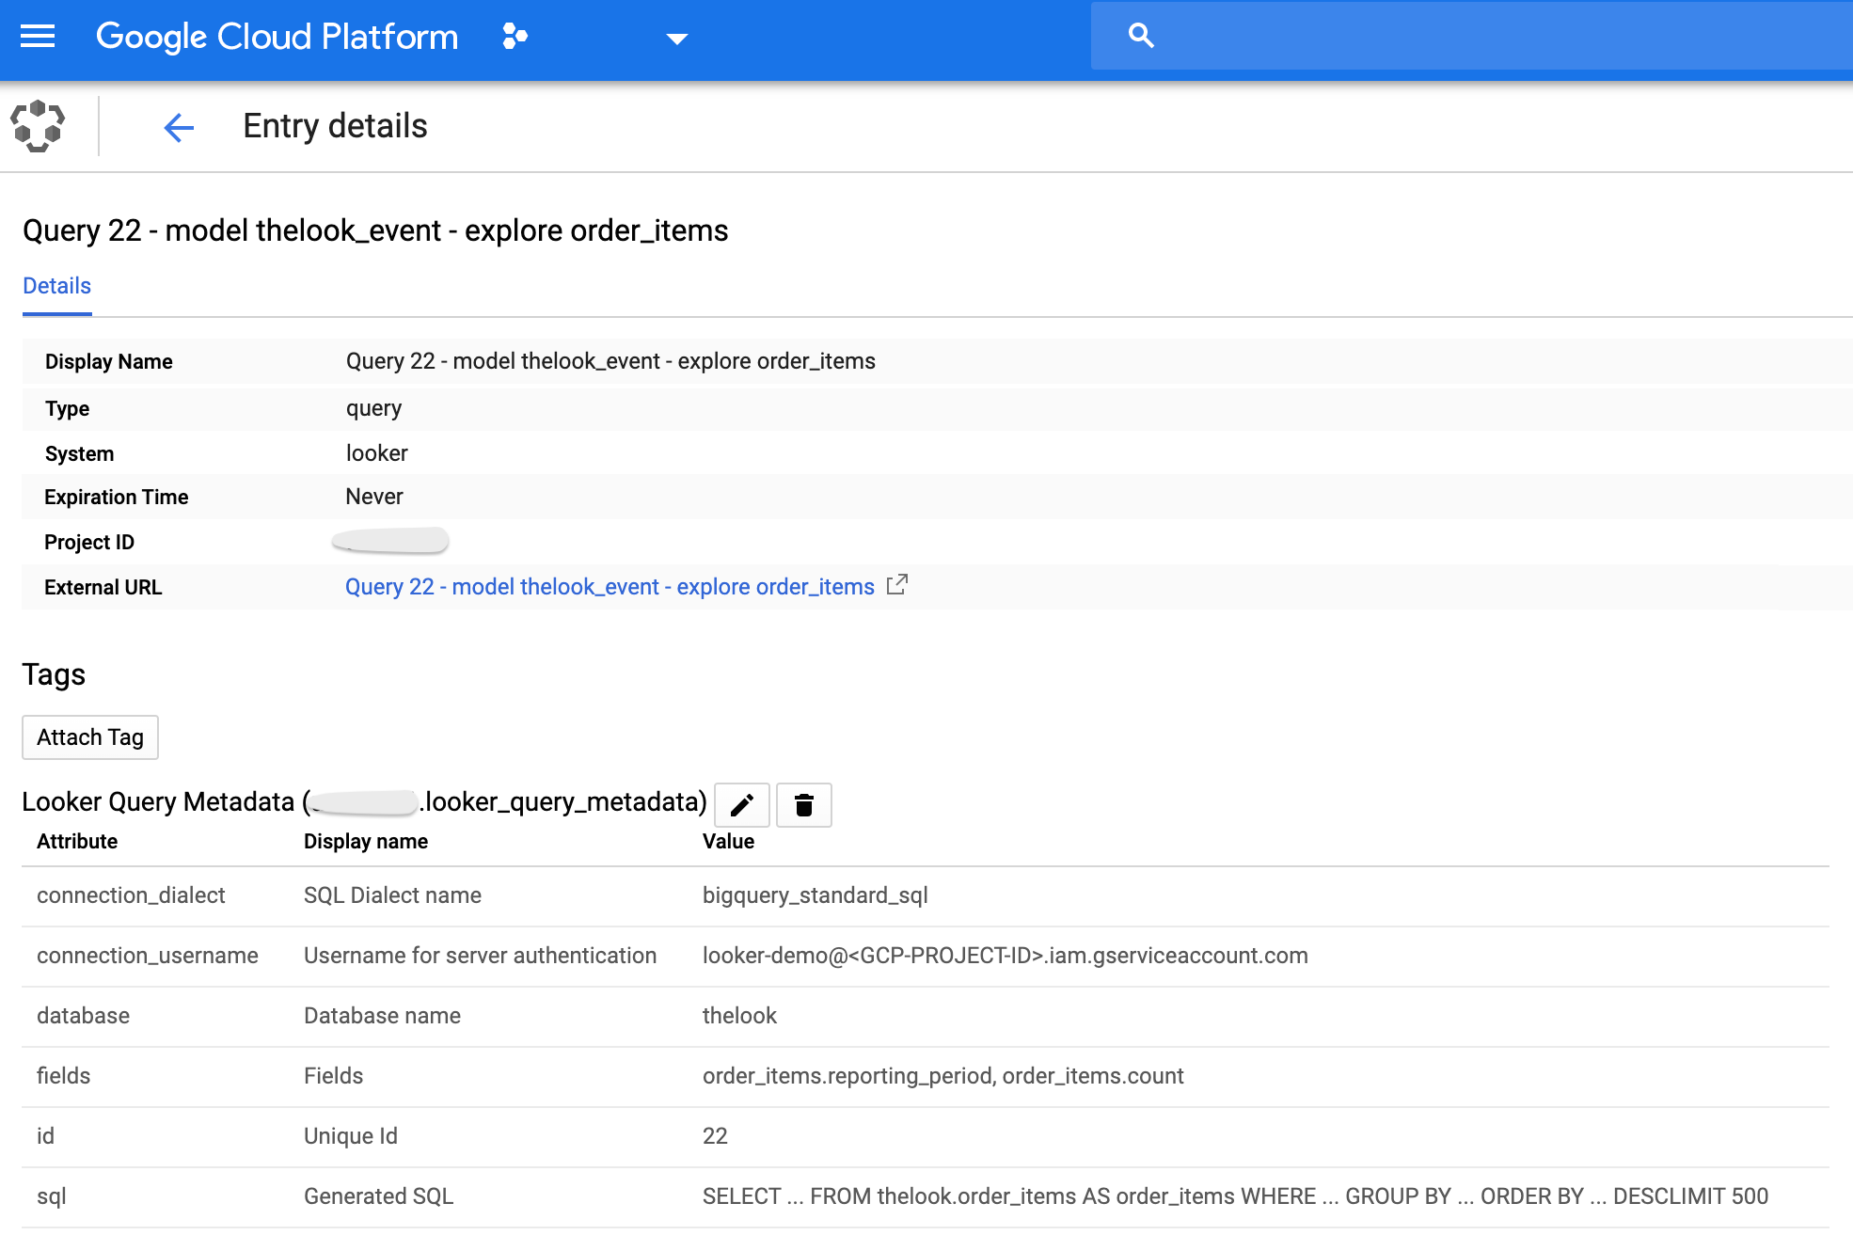The image size is (1853, 1235).
Task: Focus the top search bar field
Action: tap(1471, 36)
